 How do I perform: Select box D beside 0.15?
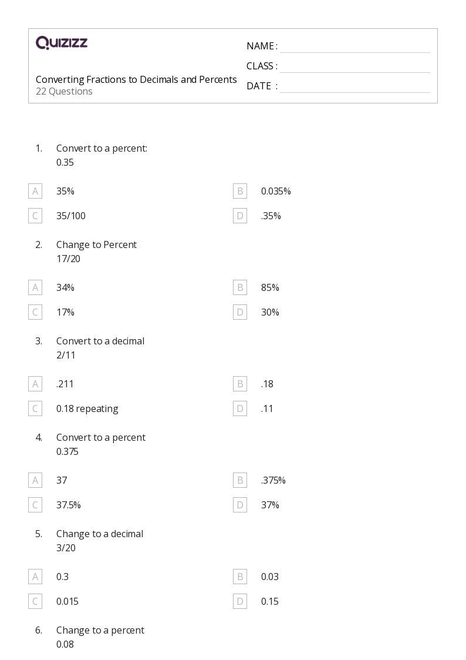pyautogui.click(x=239, y=601)
